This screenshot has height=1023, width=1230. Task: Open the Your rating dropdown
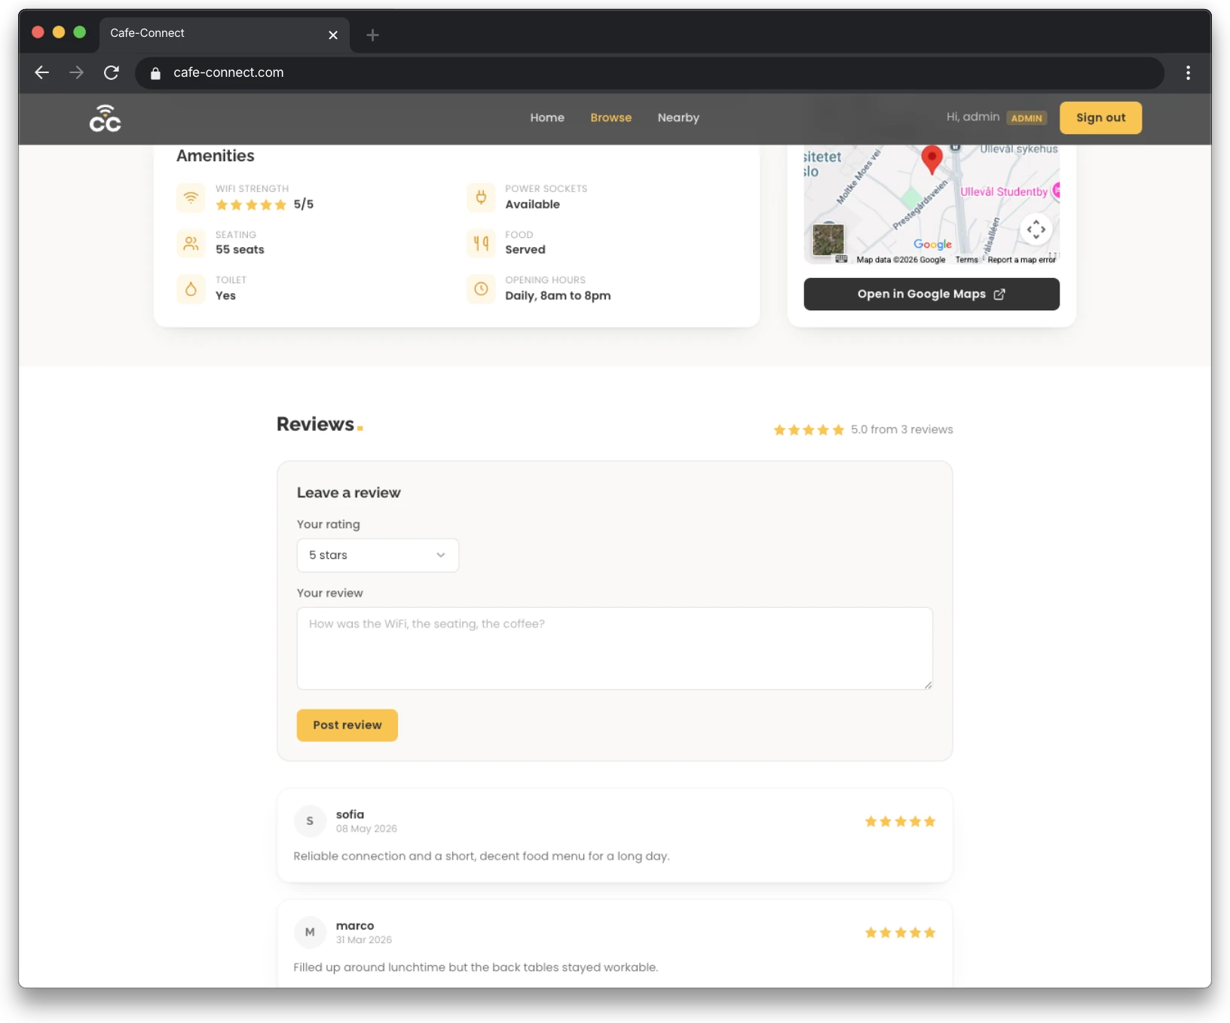(x=378, y=555)
